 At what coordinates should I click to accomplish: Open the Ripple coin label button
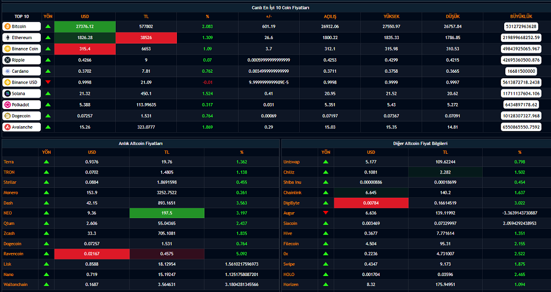(x=21, y=60)
